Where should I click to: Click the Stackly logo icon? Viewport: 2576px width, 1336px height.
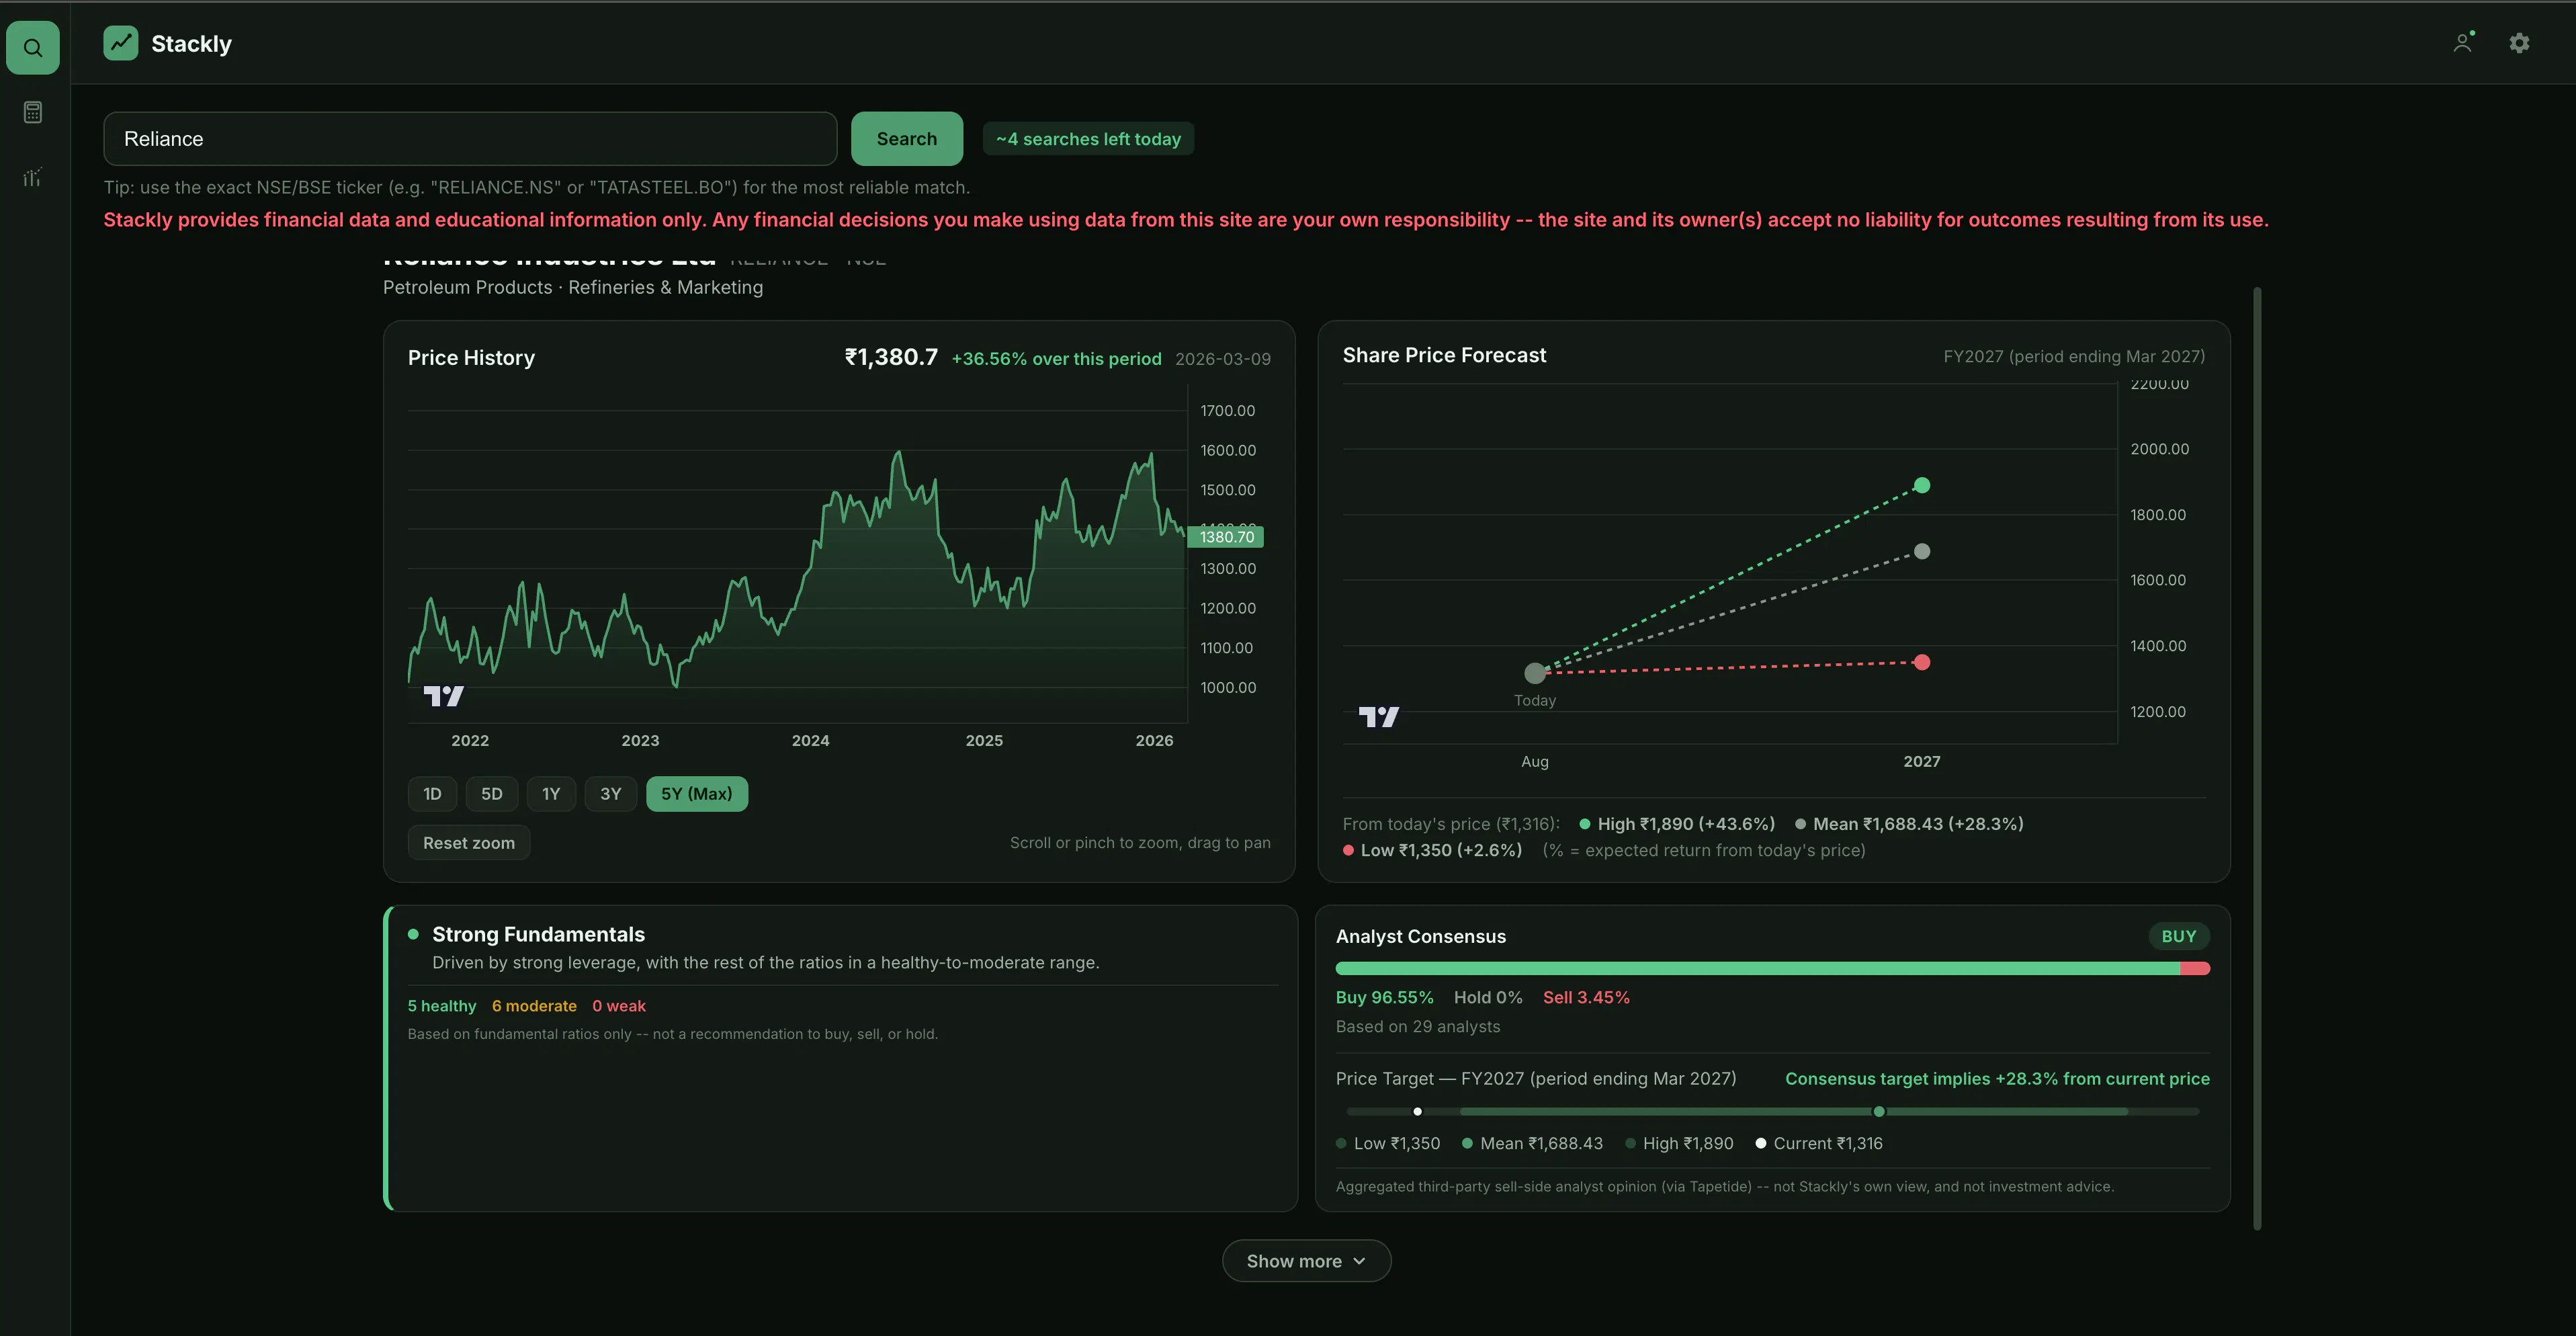[121, 43]
